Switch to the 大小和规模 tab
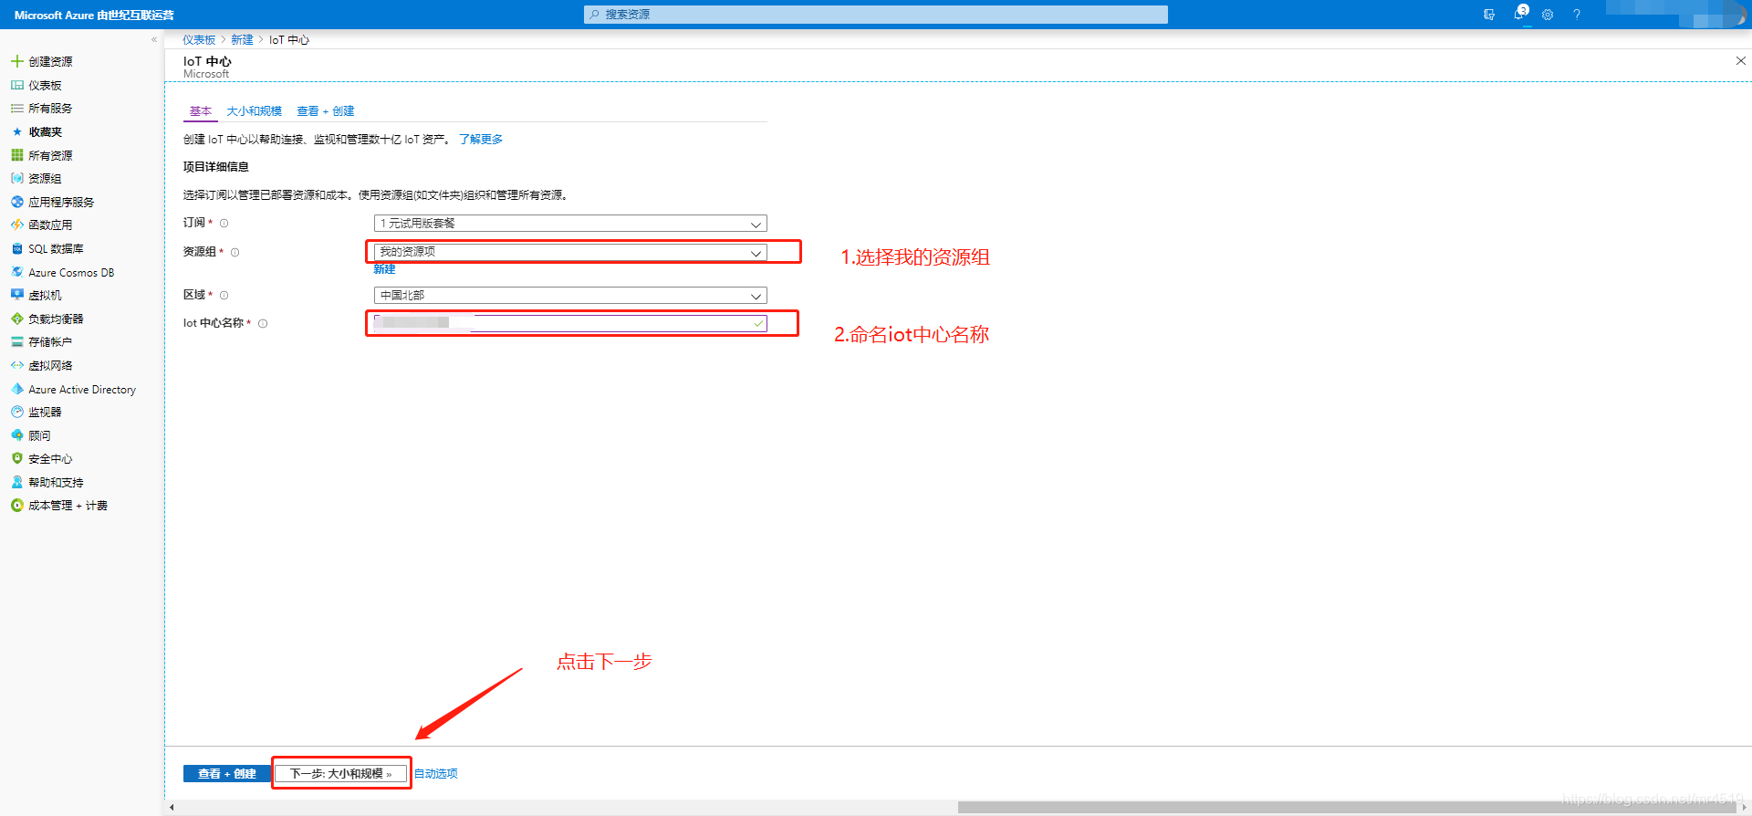This screenshot has height=816, width=1752. (x=254, y=111)
